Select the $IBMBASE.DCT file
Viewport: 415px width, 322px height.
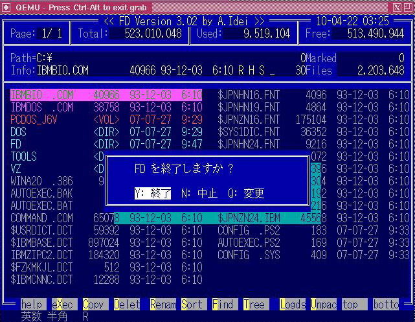coord(106,242)
